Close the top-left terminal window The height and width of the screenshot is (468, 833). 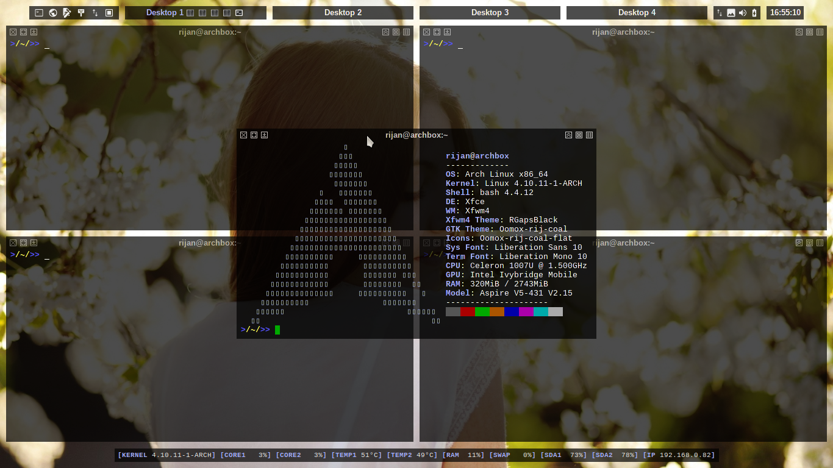(13, 32)
